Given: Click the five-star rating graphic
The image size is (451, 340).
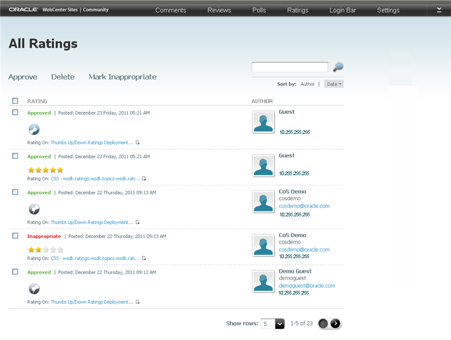Looking at the screenshot, I should coord(45,170).
